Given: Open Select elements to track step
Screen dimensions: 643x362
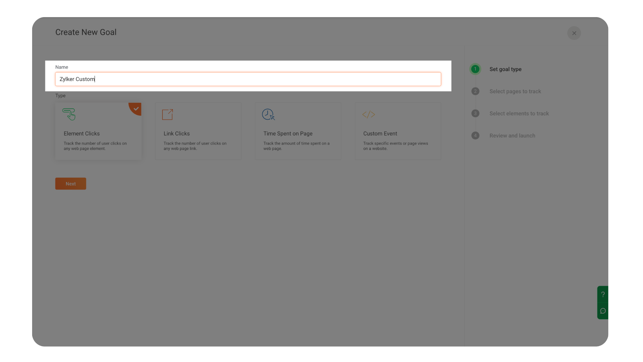Looking at the screenshot, I should tap(519, 113).
